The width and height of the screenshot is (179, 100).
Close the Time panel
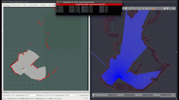pyautogui.click(x=89, y=92)
